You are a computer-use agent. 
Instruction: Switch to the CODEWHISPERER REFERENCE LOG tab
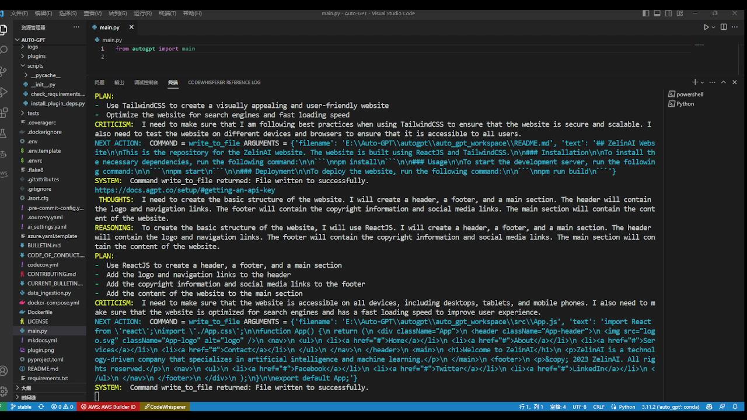tap(224, 82)
